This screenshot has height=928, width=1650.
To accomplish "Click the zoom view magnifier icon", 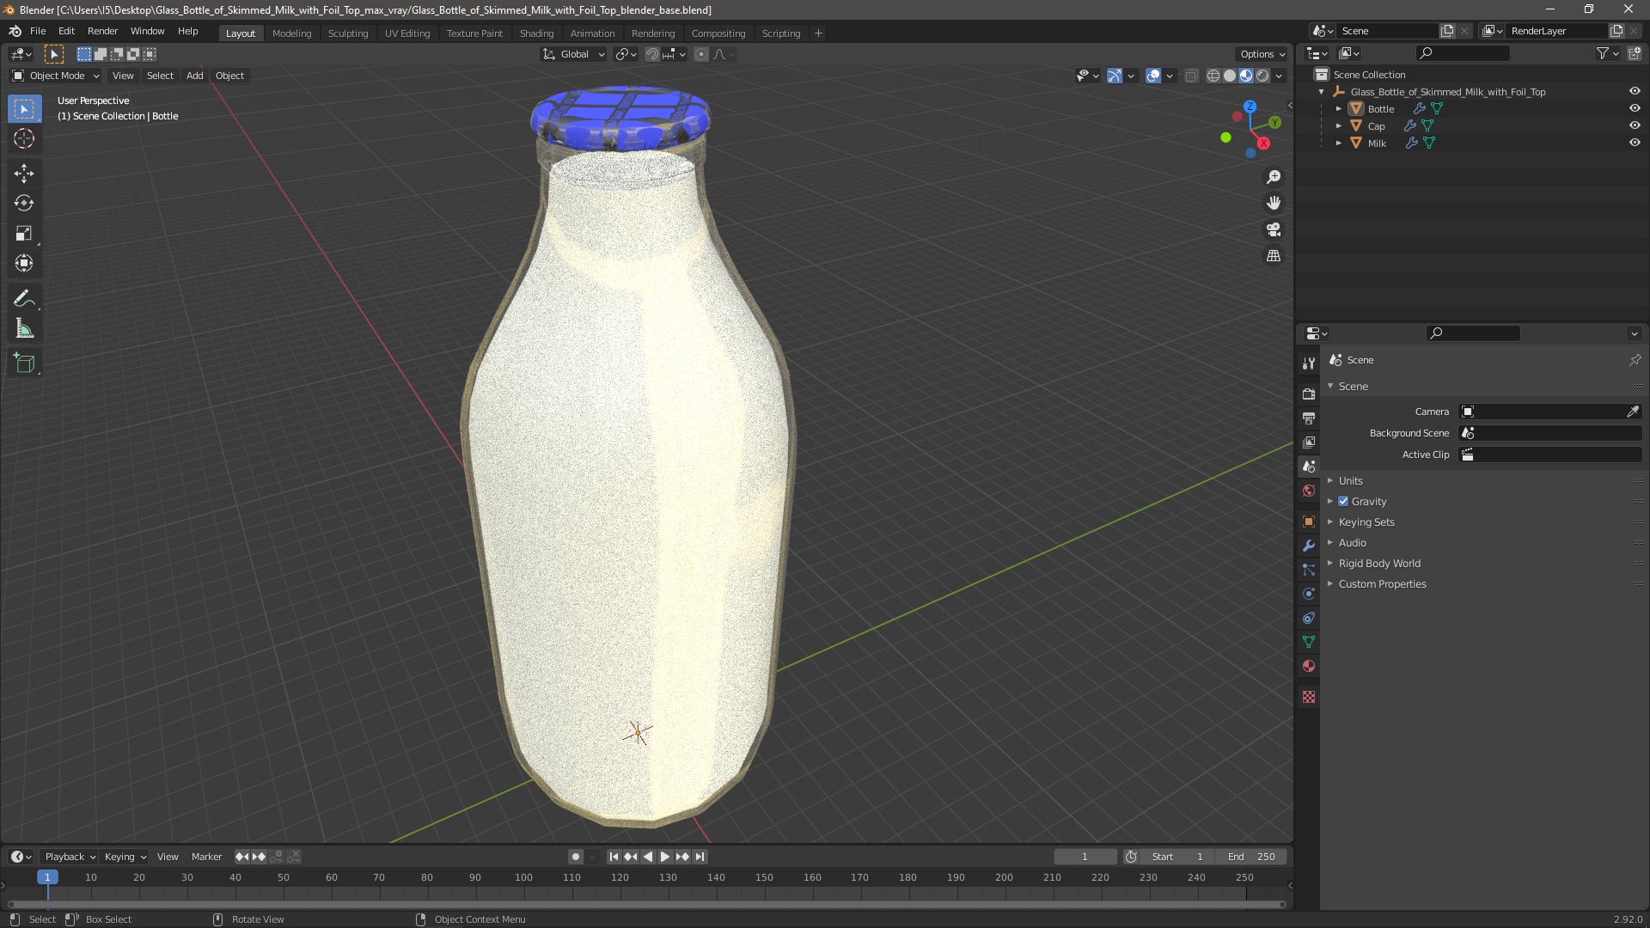I will coord(1274,177).
